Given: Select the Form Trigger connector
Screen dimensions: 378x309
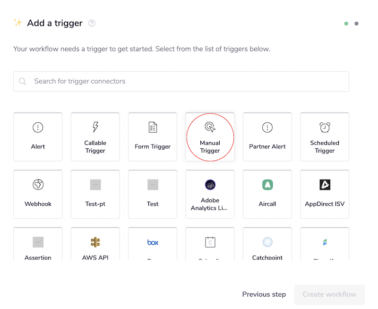Looking at the screenshot, I should pyautogui.click(x=152, y=137).
